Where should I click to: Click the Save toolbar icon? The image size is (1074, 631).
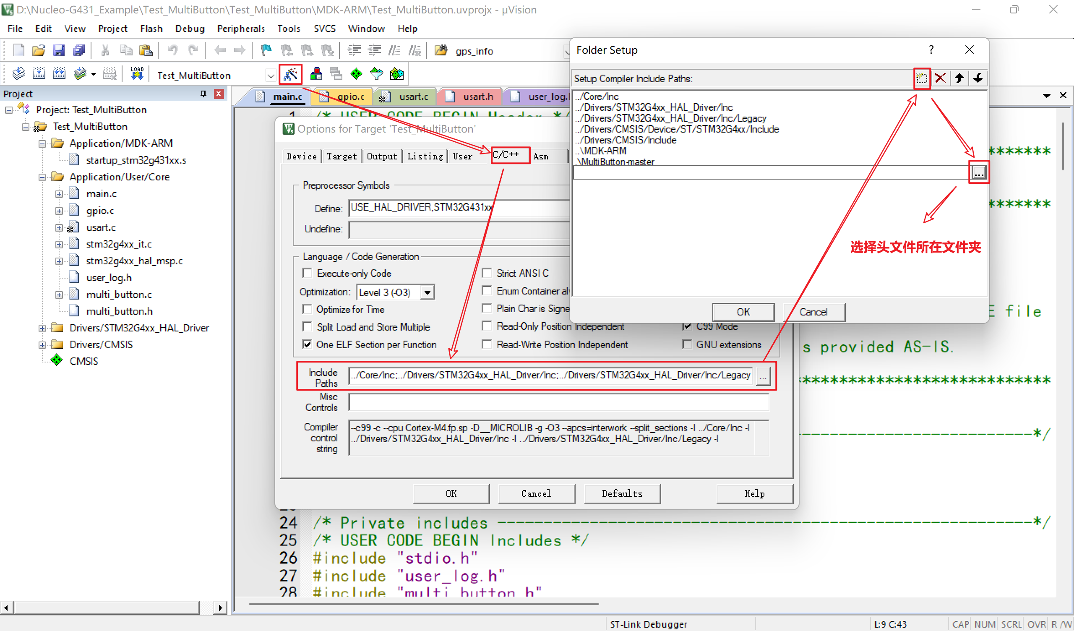point(58,50)
